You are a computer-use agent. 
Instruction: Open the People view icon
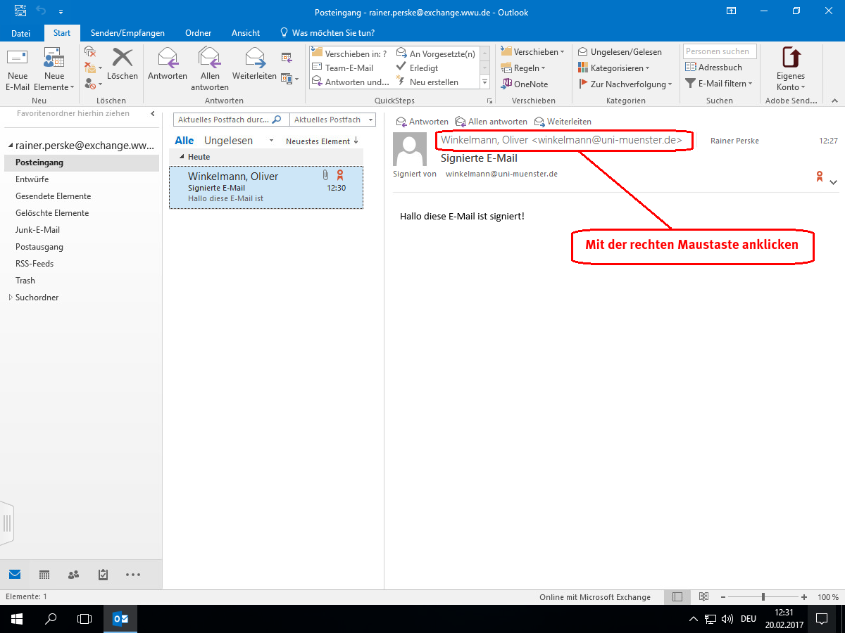(x=73, y=575)
